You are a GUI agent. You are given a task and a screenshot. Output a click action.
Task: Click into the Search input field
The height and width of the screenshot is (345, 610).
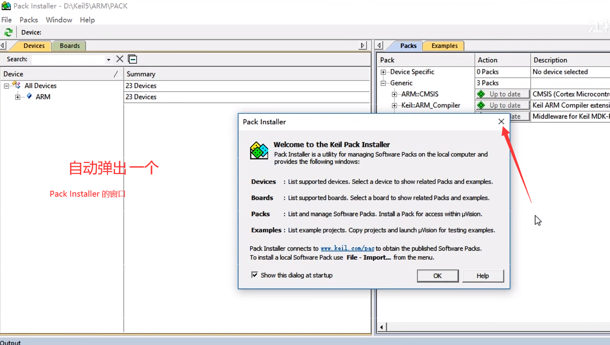pos(68,59)
